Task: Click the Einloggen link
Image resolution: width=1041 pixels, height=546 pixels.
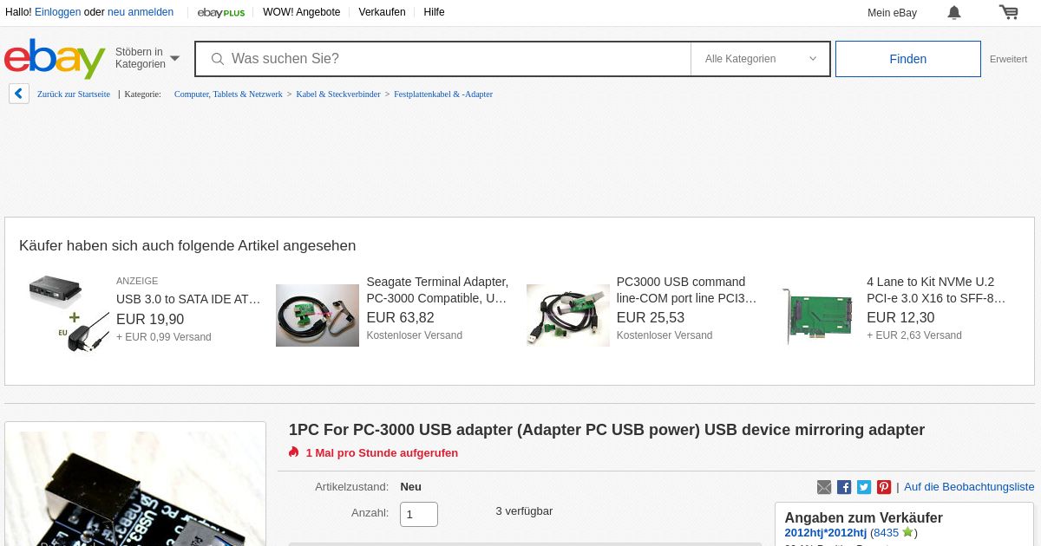Action: (x=58, y=12)
